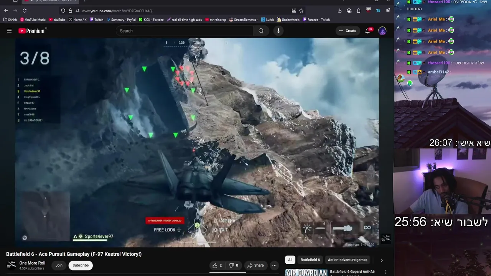This screenshot has width=491, height=276.
Task: Open site permissions icon in address bar
Action: click(77, 11)
